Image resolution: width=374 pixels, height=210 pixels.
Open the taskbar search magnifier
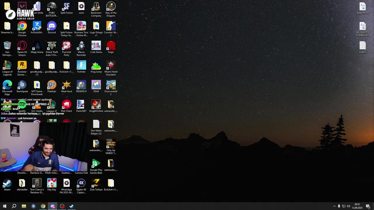(14, 206)
